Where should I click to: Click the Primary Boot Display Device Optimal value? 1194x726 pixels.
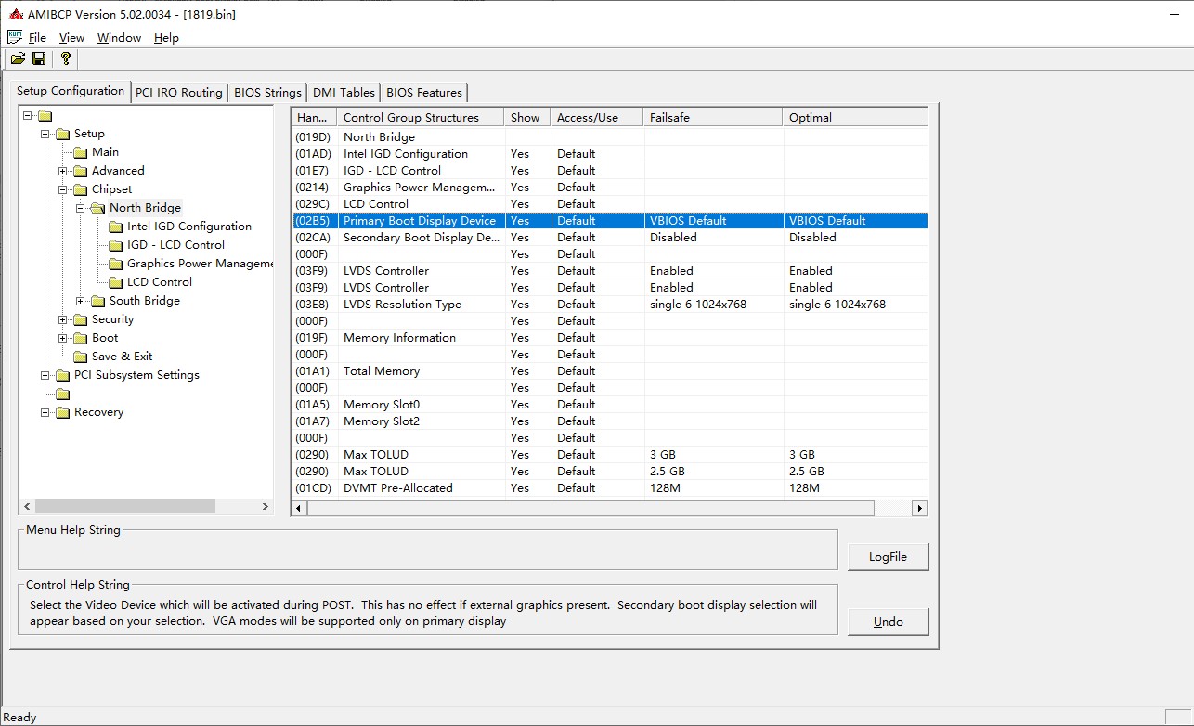coord(827,221)
